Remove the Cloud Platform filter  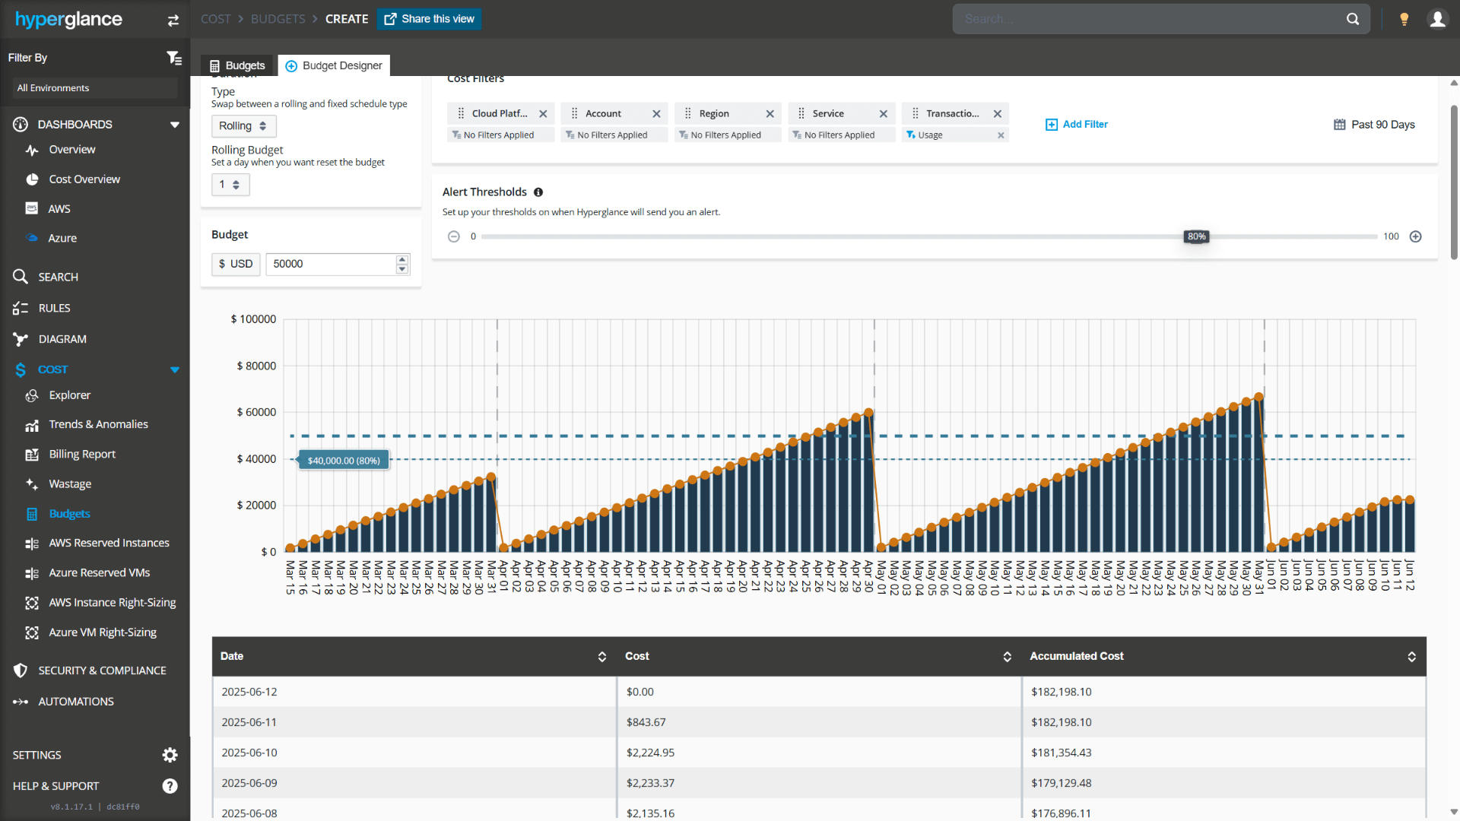coord(543,114)
